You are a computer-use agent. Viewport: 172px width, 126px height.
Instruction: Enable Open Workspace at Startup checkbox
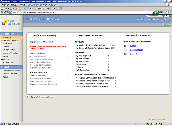click(28, 97)
